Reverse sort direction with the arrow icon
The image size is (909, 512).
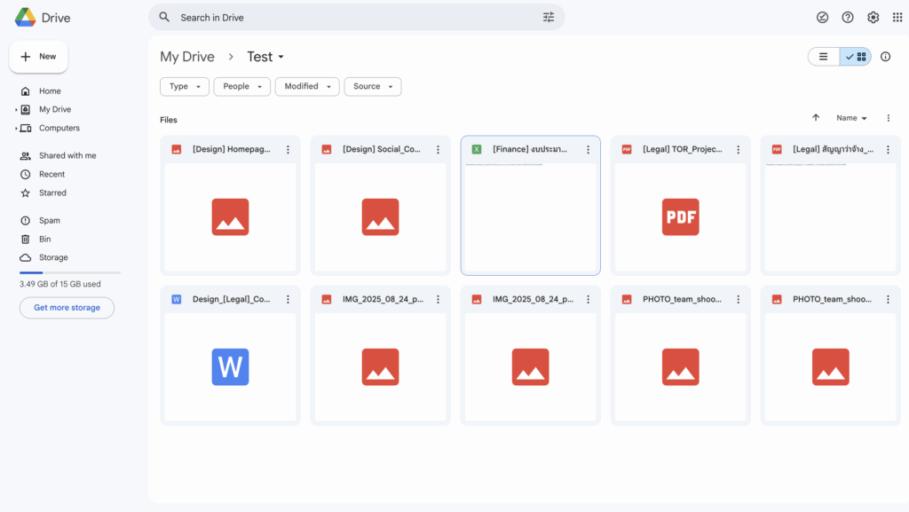coord(816,118)
